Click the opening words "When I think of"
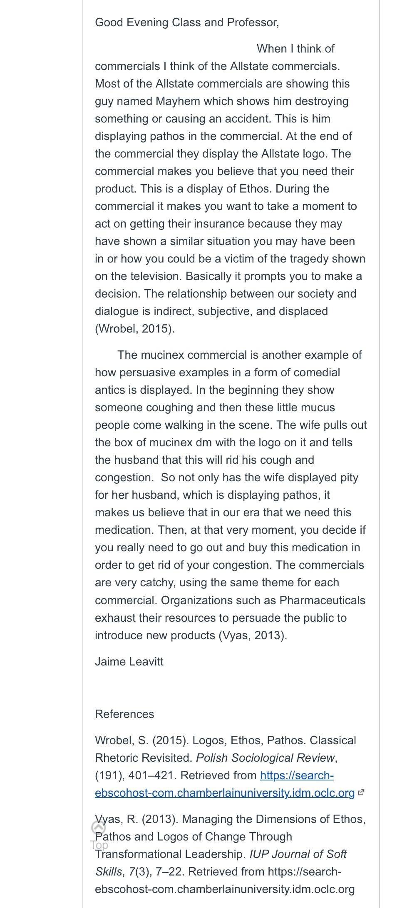This screenshot has height=908, width=417. (295, 49)
